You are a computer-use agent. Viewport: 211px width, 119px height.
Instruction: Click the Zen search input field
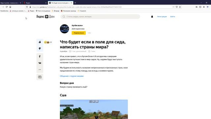100,17
